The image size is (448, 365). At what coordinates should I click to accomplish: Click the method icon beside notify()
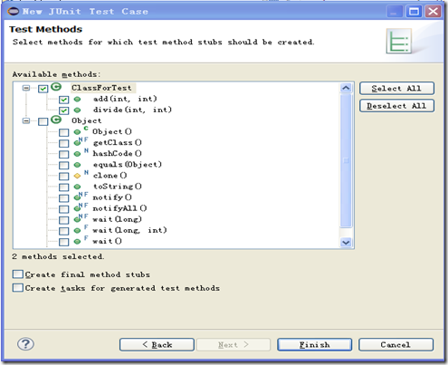tap(81, 197)
